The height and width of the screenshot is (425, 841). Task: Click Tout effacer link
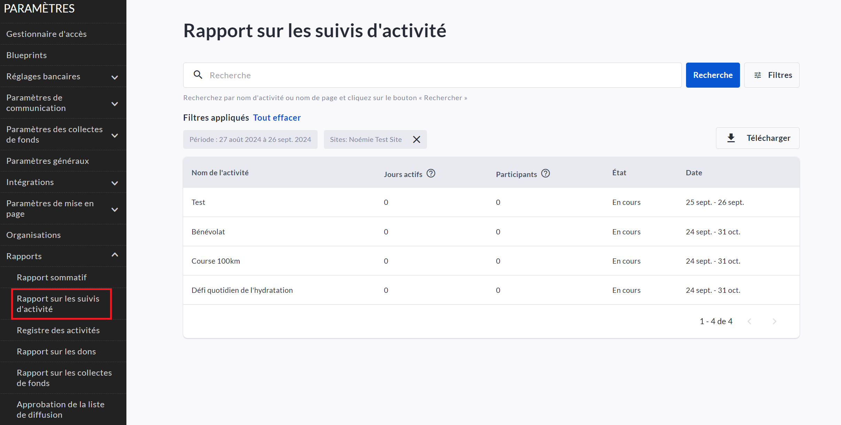[x=277, y=118]
